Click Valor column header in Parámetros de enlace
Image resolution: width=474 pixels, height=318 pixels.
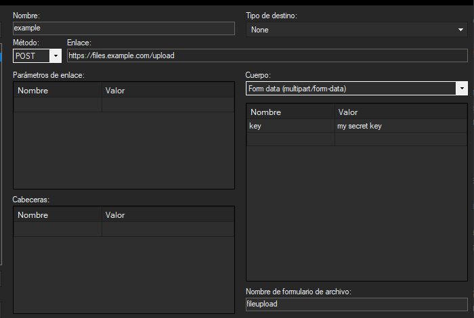tap(168, 90)
